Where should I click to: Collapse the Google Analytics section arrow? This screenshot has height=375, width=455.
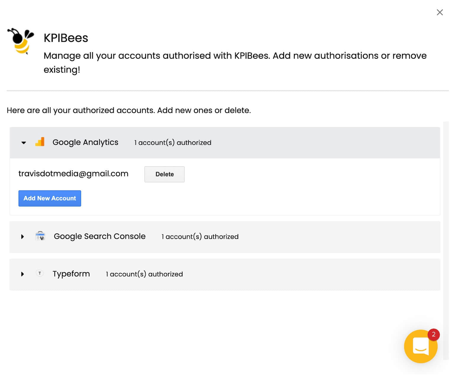pos(24,143)
